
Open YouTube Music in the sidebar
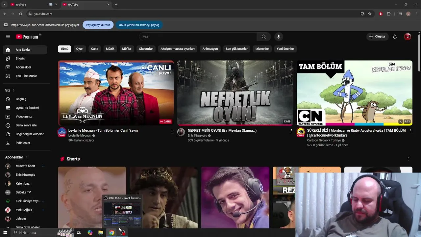[x=25, y=76]
